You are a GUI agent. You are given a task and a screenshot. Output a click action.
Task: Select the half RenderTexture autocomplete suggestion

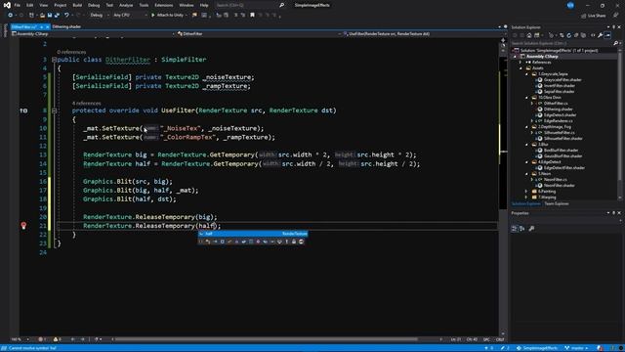pos(253,234)
